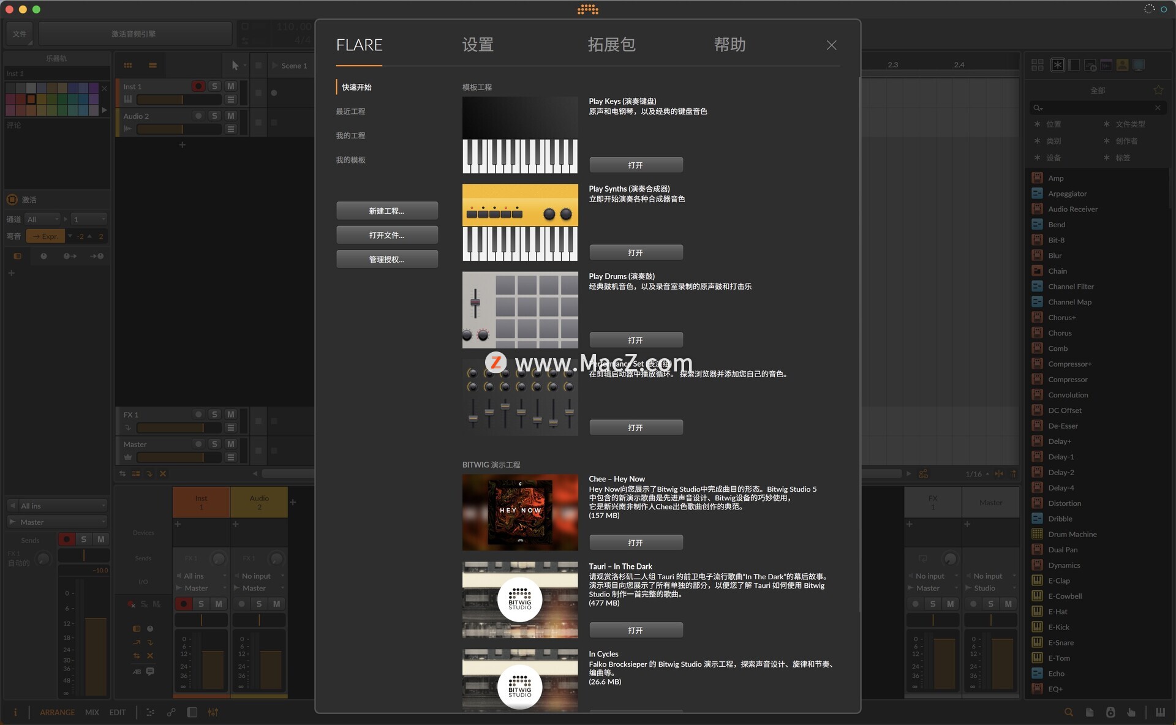
Task: Click the favorites star icon in browser
Action: [1158, 90]
